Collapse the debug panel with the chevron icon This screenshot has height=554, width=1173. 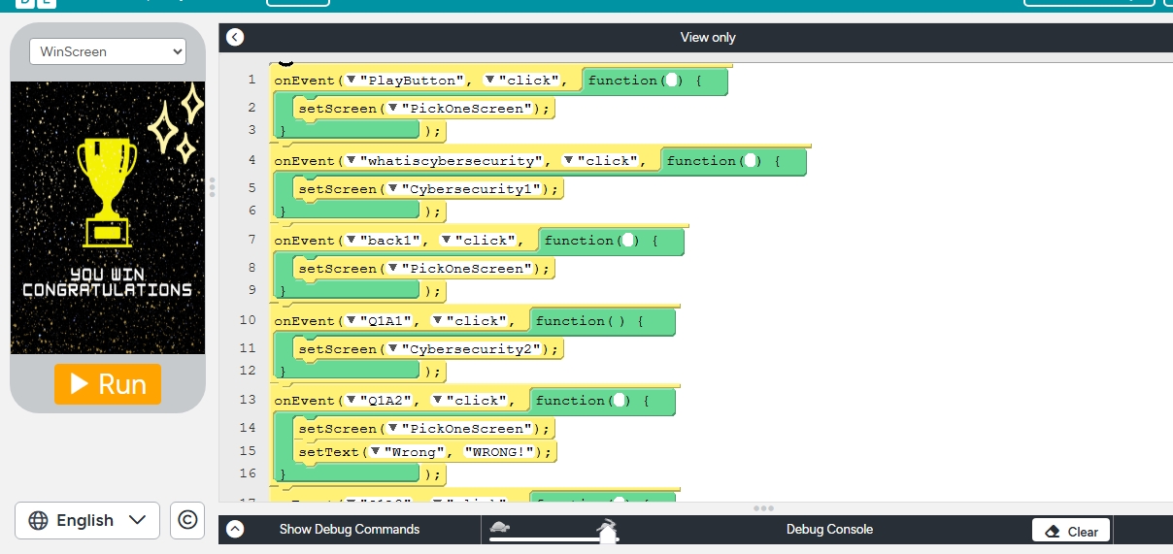click(235, 529)
